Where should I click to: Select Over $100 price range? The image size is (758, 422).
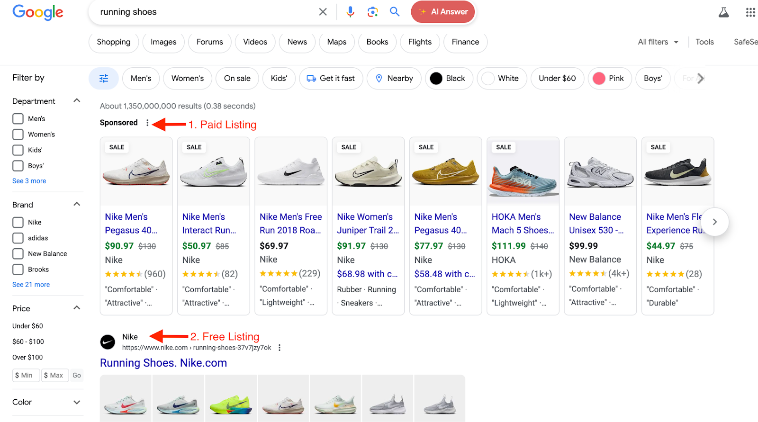coord(27,357)
